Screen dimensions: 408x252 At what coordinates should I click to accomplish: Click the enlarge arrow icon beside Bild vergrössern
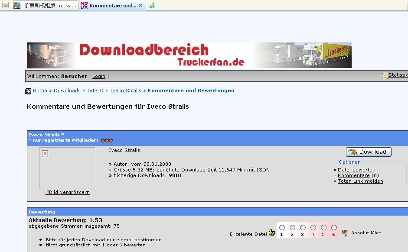point(46,192)
